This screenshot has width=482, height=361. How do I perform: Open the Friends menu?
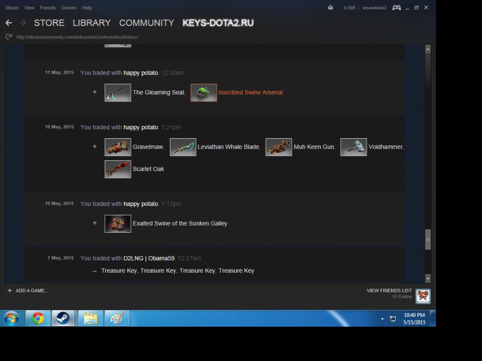[48, 8]
